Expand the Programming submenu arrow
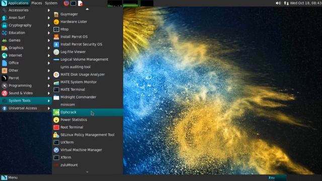This screenshot has width=322, height=181. pyautogui.click(x=49, y=86)
